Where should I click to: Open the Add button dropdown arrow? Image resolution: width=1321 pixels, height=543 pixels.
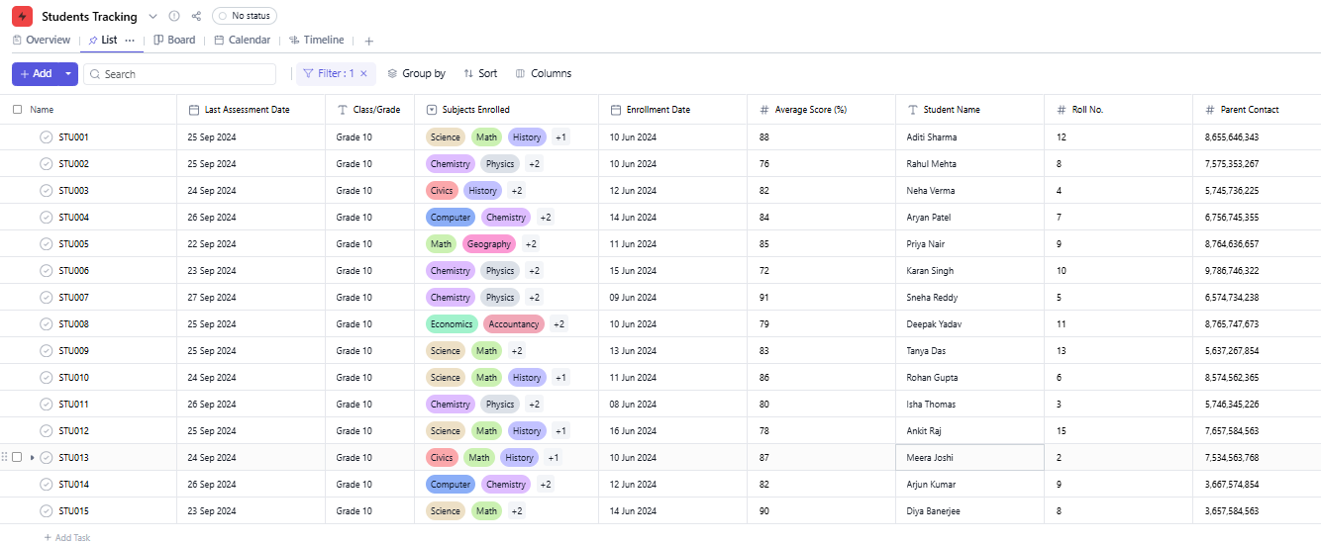click(x=67, y=73)
